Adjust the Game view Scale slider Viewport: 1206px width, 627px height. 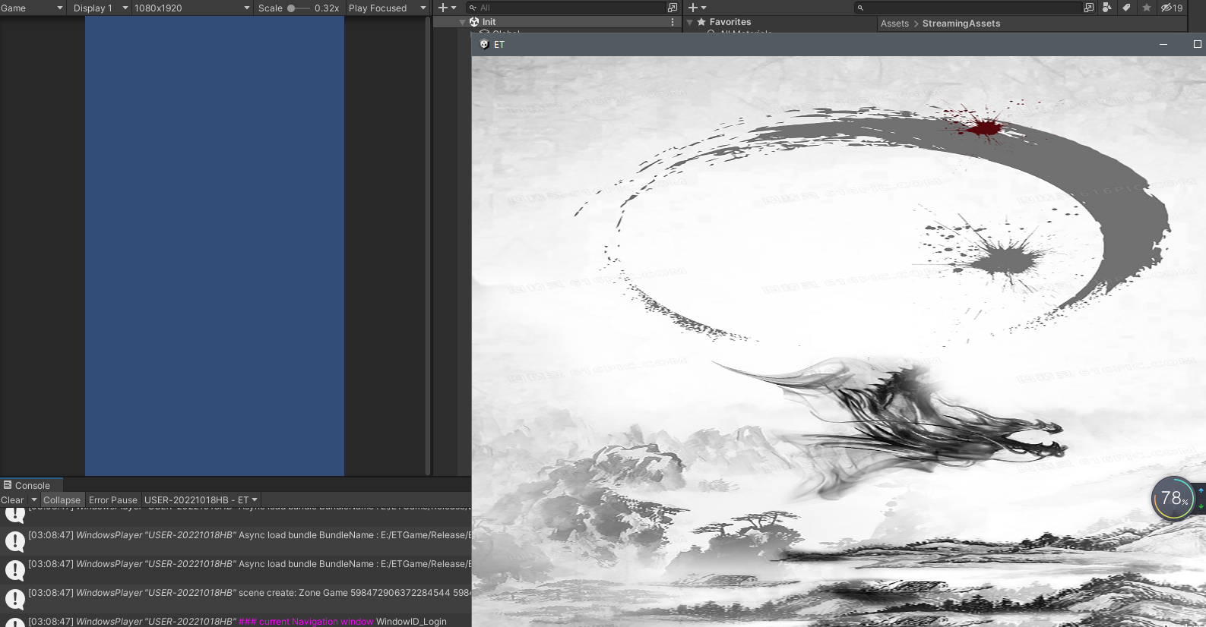point(297,8)
